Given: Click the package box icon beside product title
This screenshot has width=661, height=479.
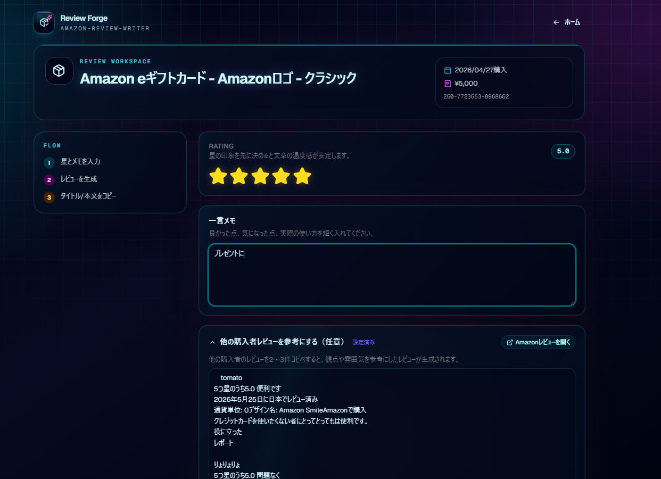Looking at the screenshot, I should (59, 71).
